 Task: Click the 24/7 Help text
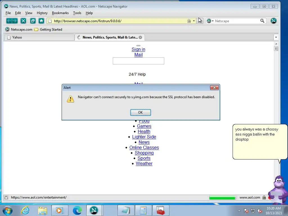(137, 74)
